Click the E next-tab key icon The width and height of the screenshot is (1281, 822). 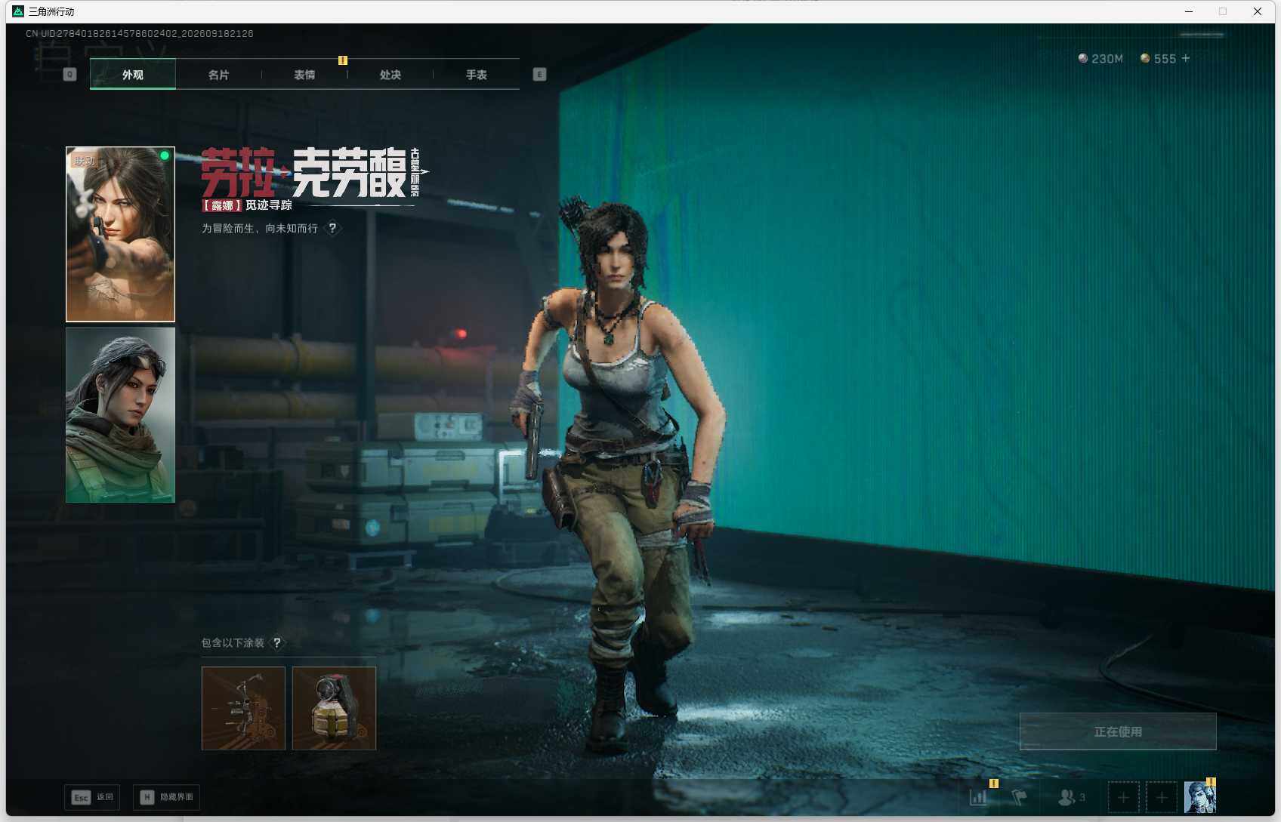539,74
